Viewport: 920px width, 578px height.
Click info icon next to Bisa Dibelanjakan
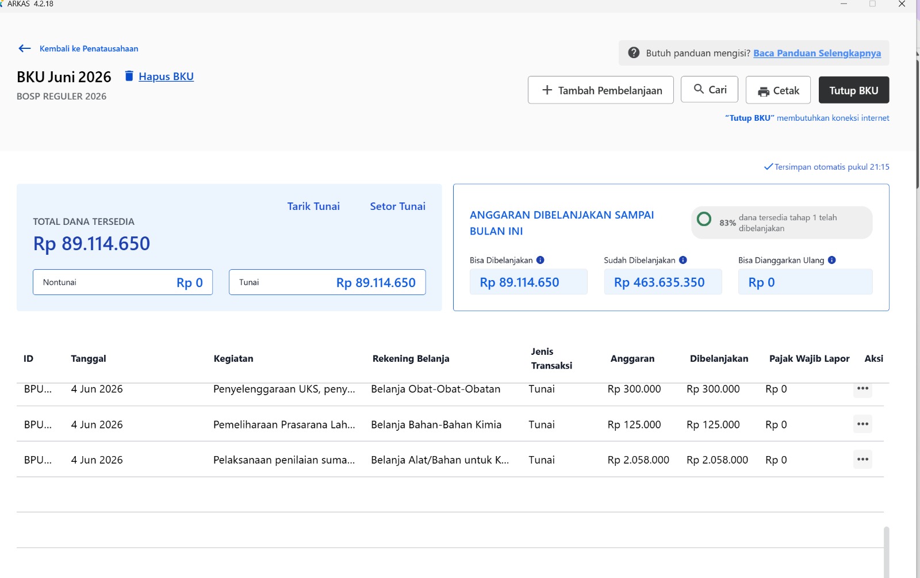[x=540, y=260]
